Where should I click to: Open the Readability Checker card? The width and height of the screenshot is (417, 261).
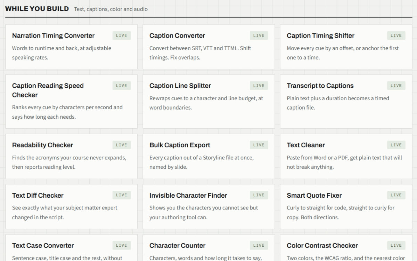[71, 156]
